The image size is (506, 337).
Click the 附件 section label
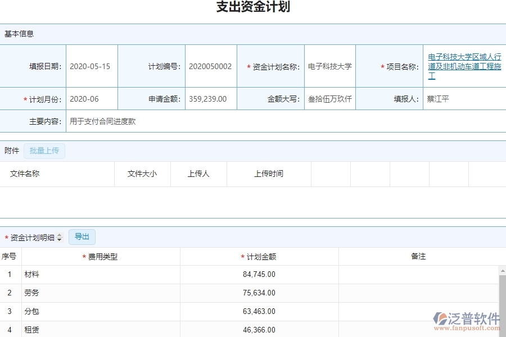[12, 151]
